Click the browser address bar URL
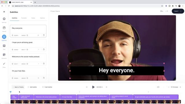 click(x=37, y=6)
